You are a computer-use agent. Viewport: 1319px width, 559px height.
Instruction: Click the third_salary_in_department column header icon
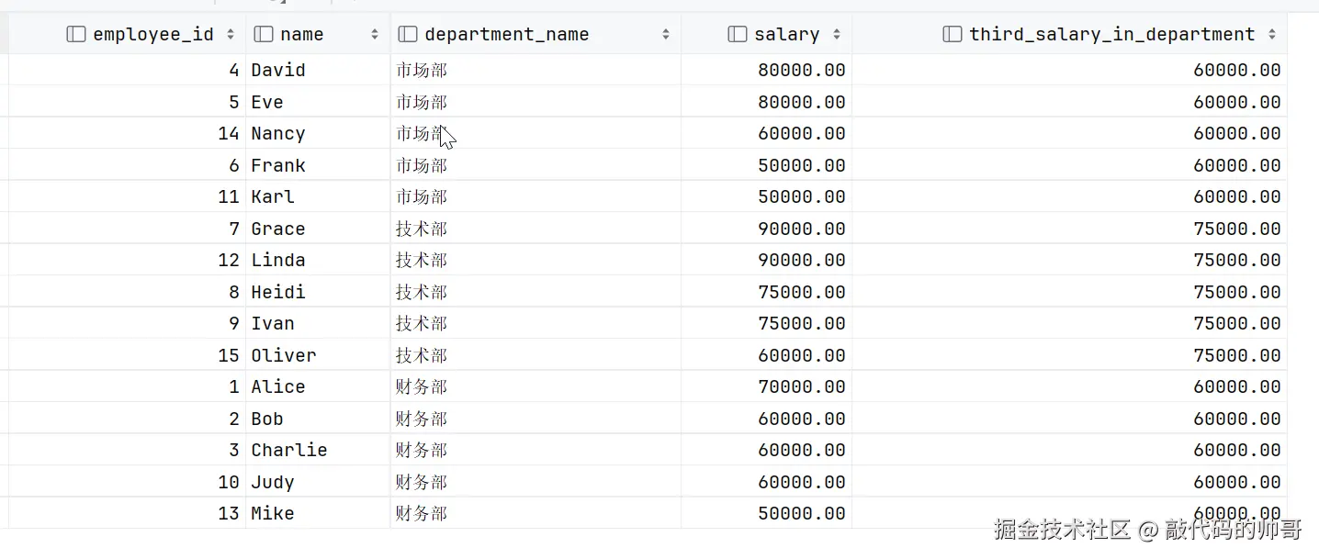[x=953, y=35]
